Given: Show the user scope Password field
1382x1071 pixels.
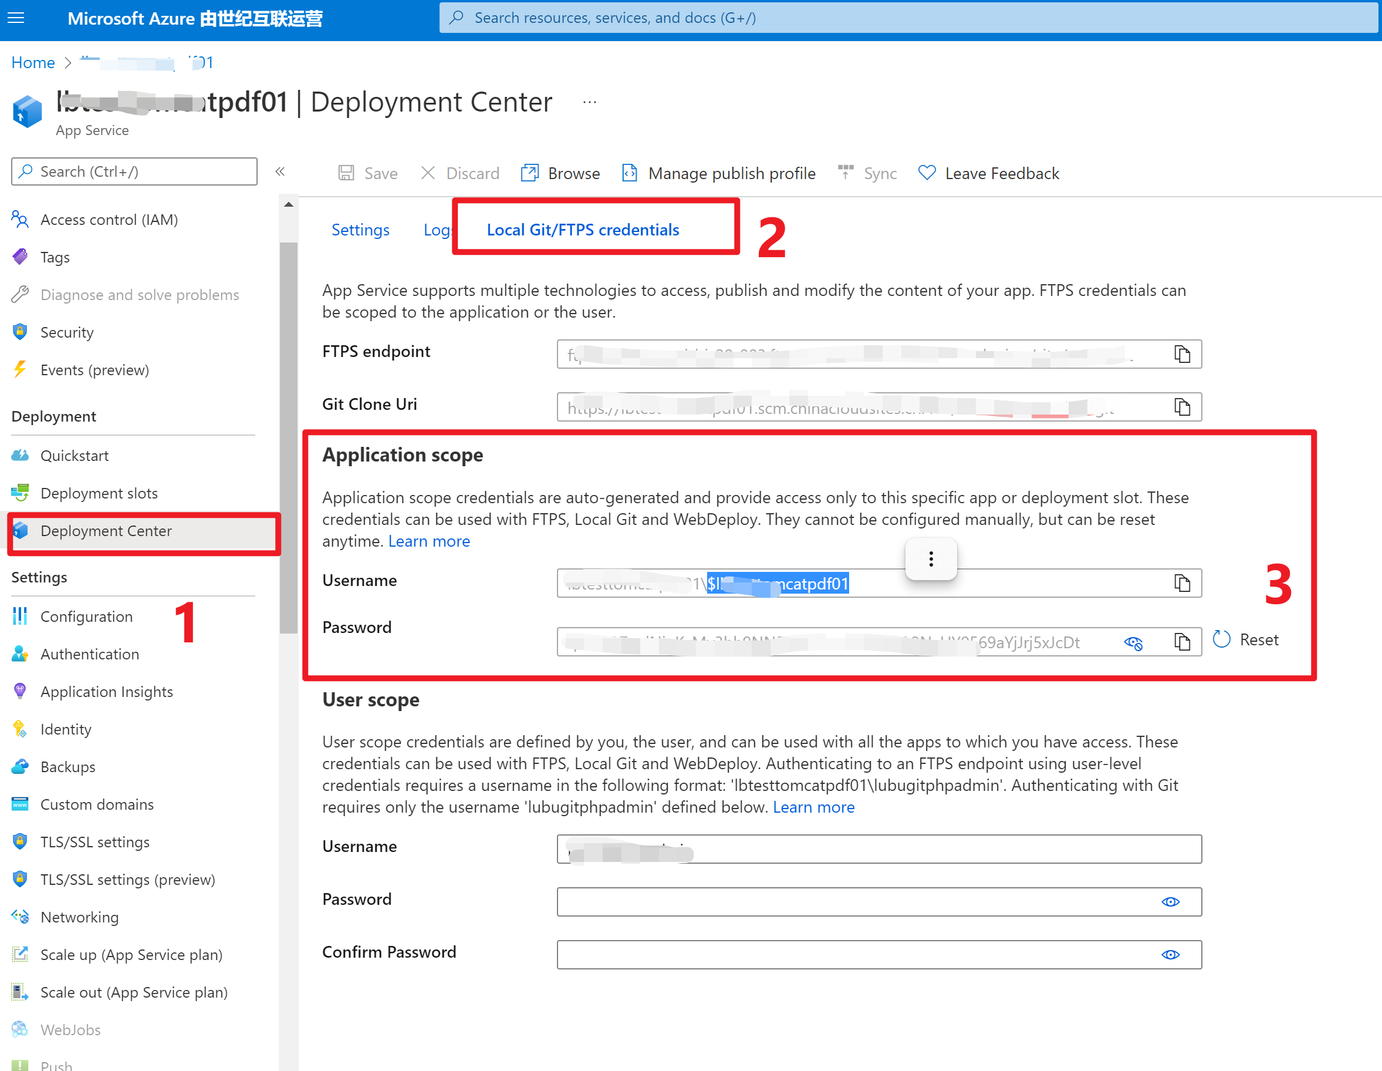Looking at the screenshot, I should [x=1170, y=901].
